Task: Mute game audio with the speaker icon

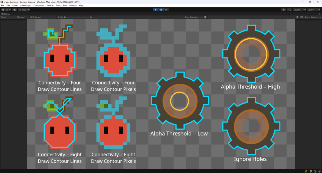Action: [297, 17]
